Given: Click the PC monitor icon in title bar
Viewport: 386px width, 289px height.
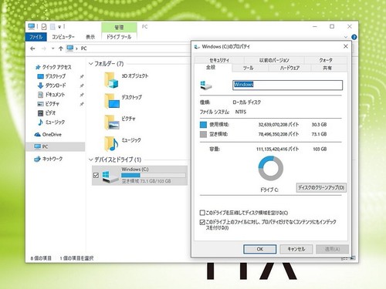Looking at the screenshot, I should [32, 26].
